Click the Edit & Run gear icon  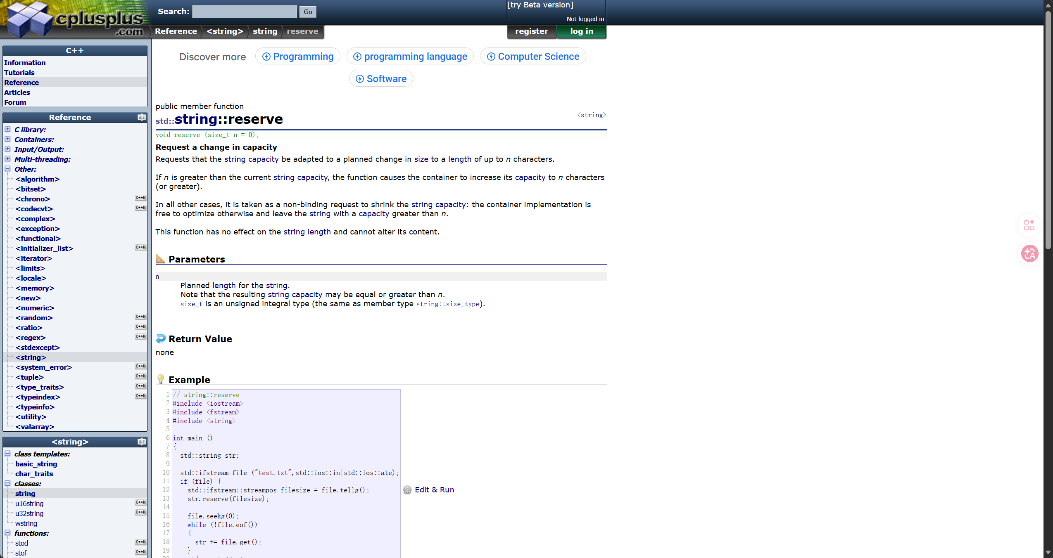(407, 490)
